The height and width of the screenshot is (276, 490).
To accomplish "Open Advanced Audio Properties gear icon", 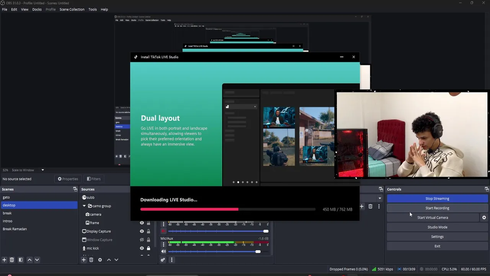I will click(x=163, y=260).
